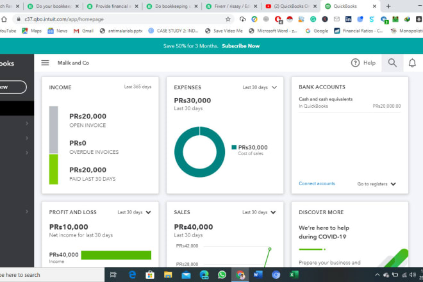Click the PRs20,000 OPEN INVOICE amount
The height and width of the screenshot is (282, 423).
click(88, 116)
